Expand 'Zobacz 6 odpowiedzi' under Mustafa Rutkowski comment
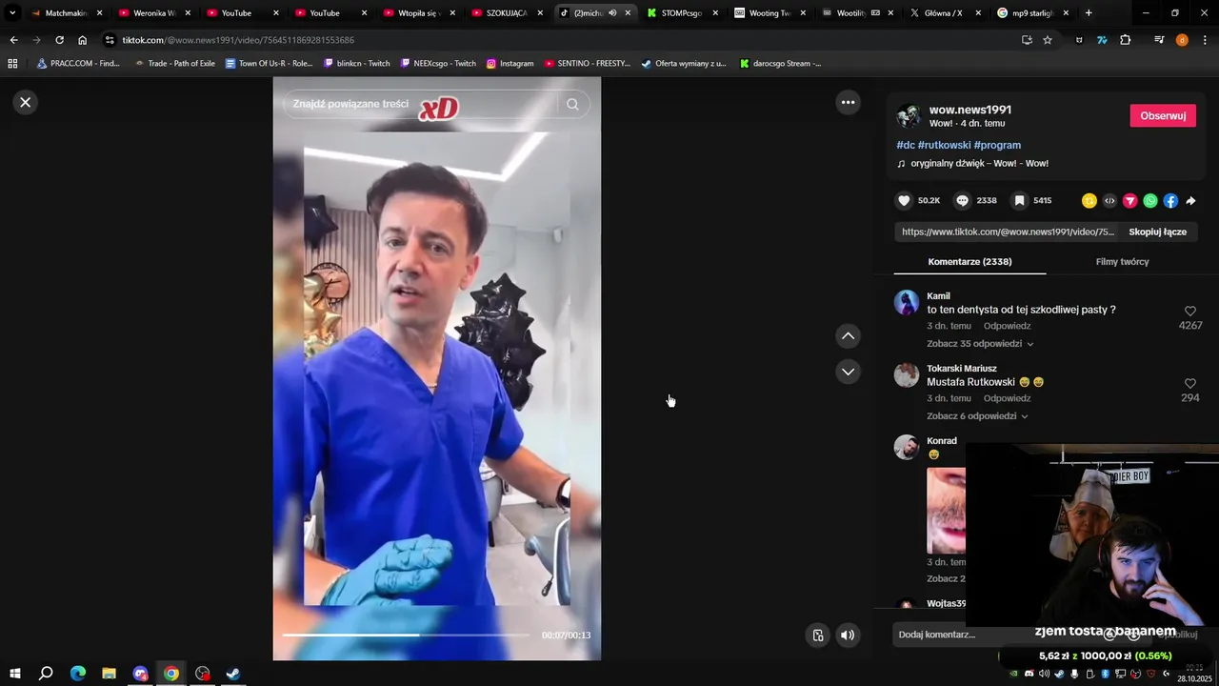Image resolution: width=1219 pixels, height=686 pixels. 977,415
